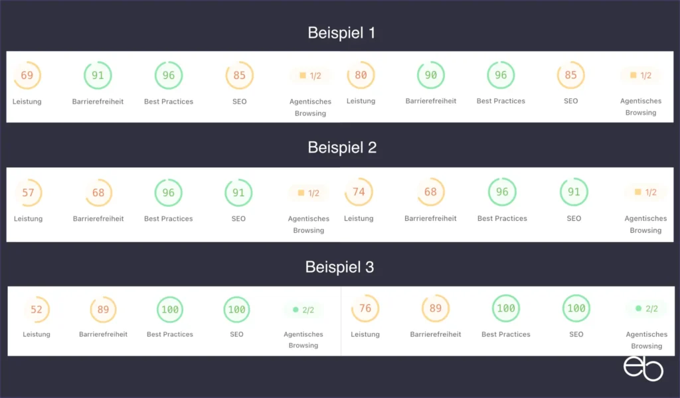The width and height of the screenshot is (680, 398).
Task: Click the Beispiel 2 heading
Action: [342, 148]
